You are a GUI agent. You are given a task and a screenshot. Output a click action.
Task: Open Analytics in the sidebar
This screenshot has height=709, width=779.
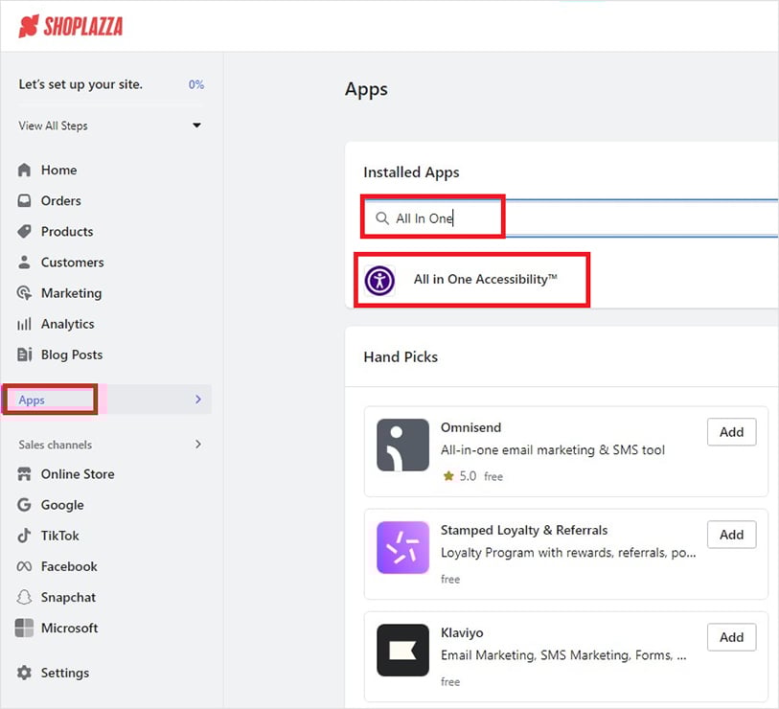(68, 324)
